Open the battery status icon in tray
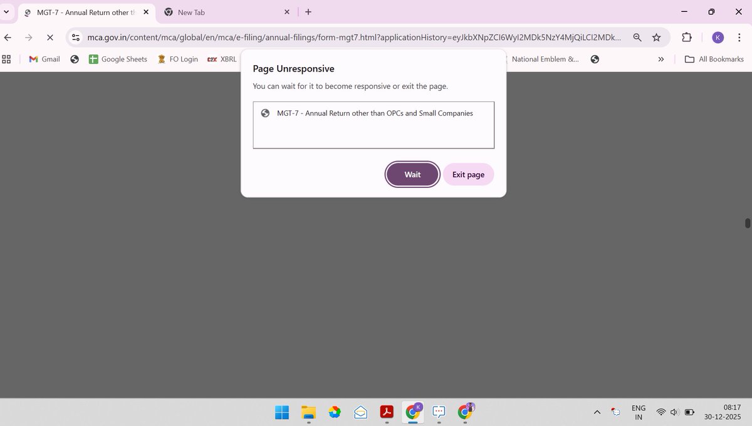Viewport: 752px width, 426px height. point(689,412)
